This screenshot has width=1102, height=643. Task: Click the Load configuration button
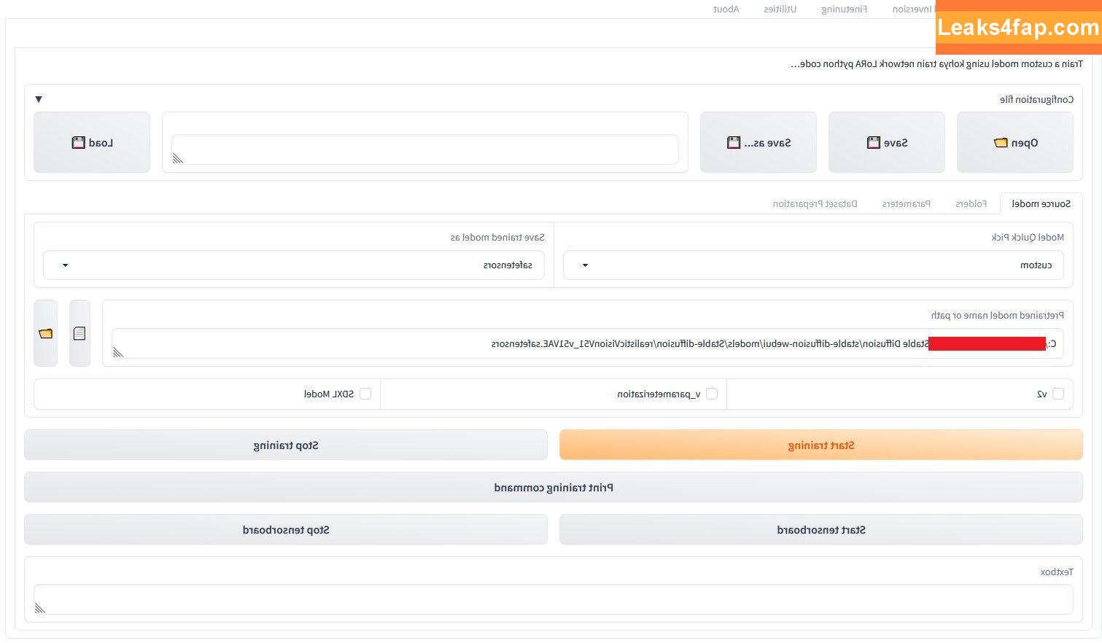(x=92, y=142)
